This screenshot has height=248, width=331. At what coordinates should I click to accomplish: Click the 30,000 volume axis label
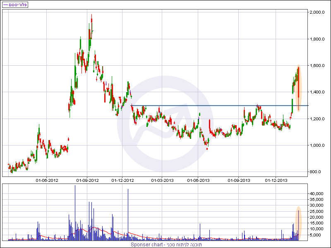[317, 205]
